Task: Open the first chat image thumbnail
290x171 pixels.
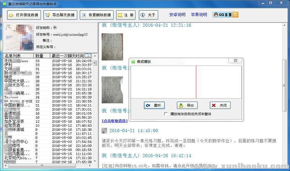Action: click(112, 46)
